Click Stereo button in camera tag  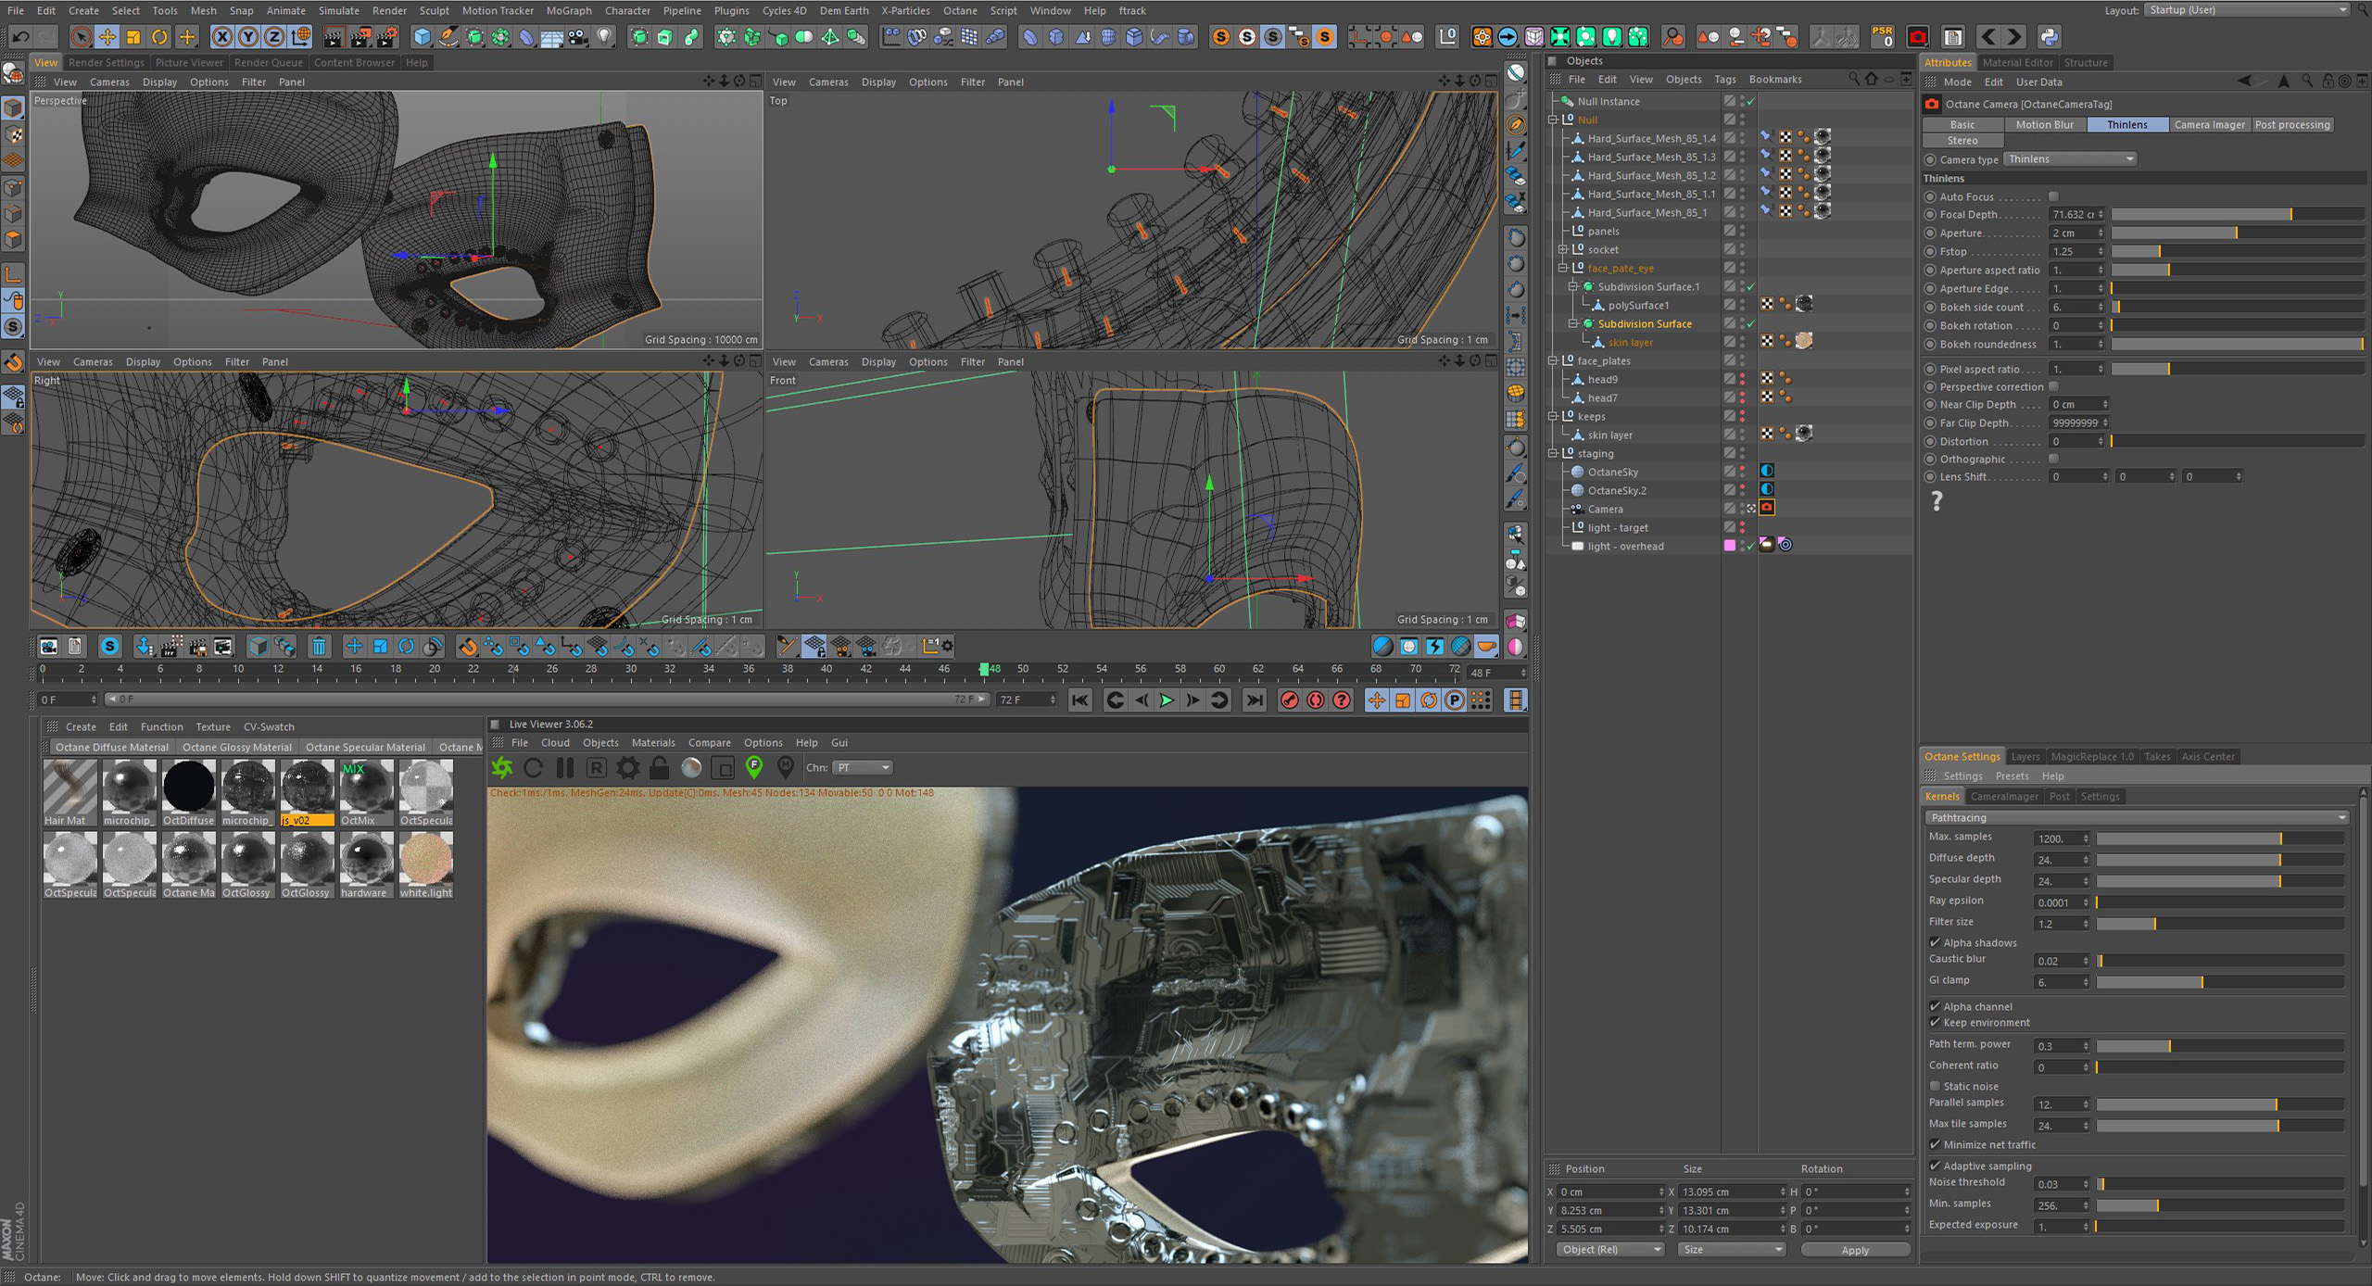click(x=1962, y=141)
